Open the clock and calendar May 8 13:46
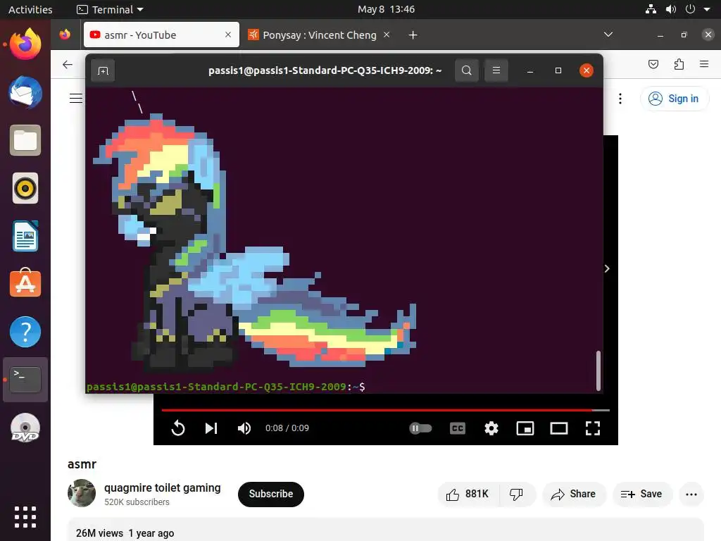The width and height of the screenshot is (721, 541). point(387,9)
